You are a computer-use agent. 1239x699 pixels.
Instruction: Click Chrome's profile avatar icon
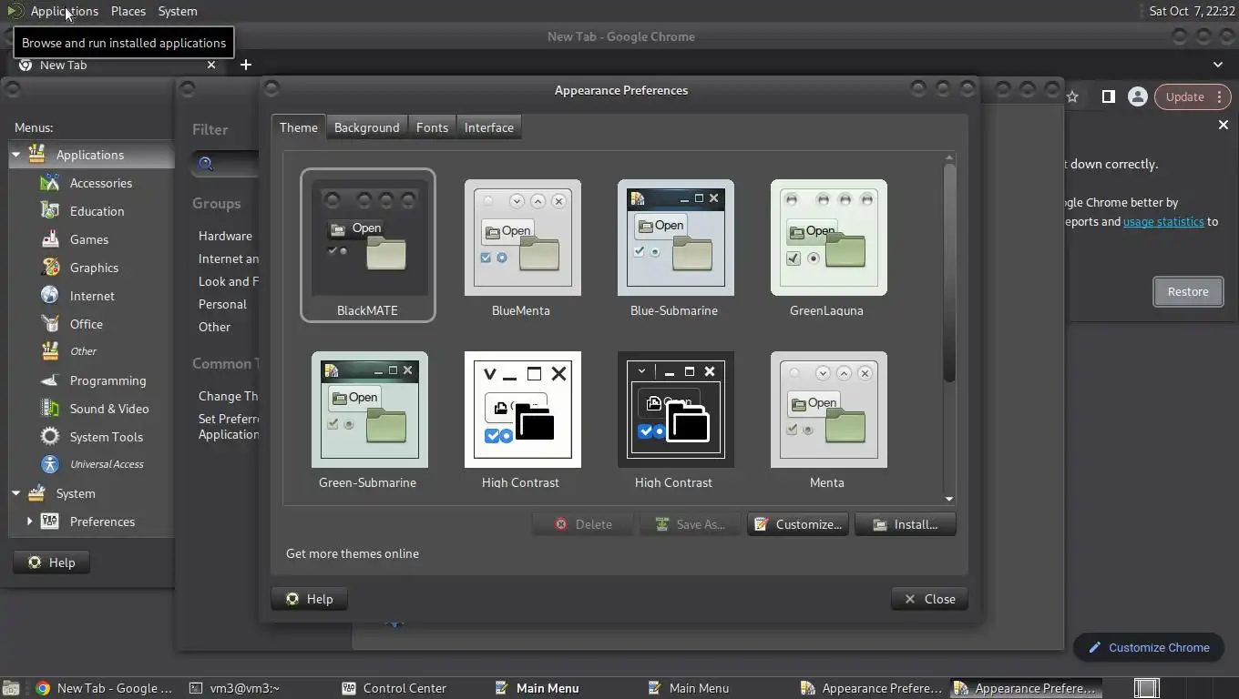coord(1137,96)
